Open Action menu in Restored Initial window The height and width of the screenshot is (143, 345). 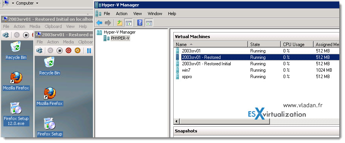(19, 26)
